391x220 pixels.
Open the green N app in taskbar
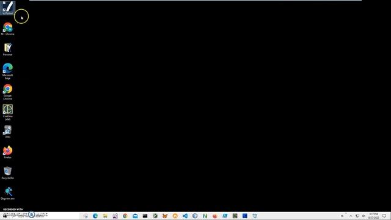coord(205,216)
